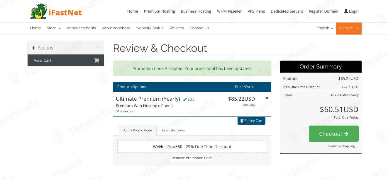Image resolution: width=388 pixels, height=180 pixels.
Task: Go to Home in the top navigation
Action: tap(133, 11)
